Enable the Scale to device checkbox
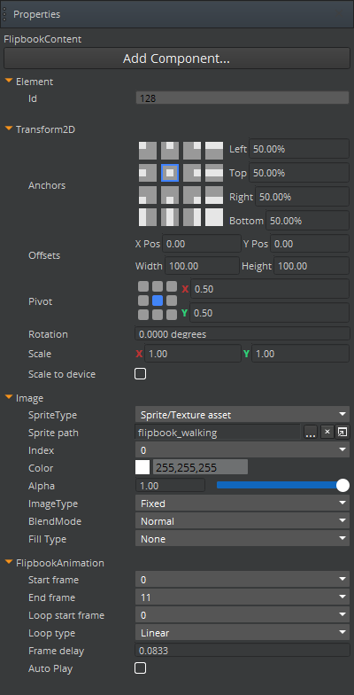 [x=140, y=374]
